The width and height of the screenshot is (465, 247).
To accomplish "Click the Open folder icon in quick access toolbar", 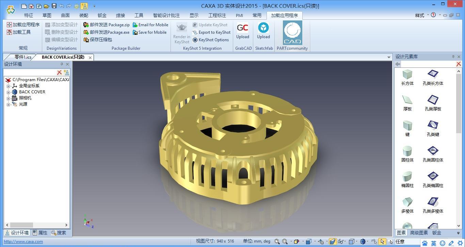I will tap(46, 6).
